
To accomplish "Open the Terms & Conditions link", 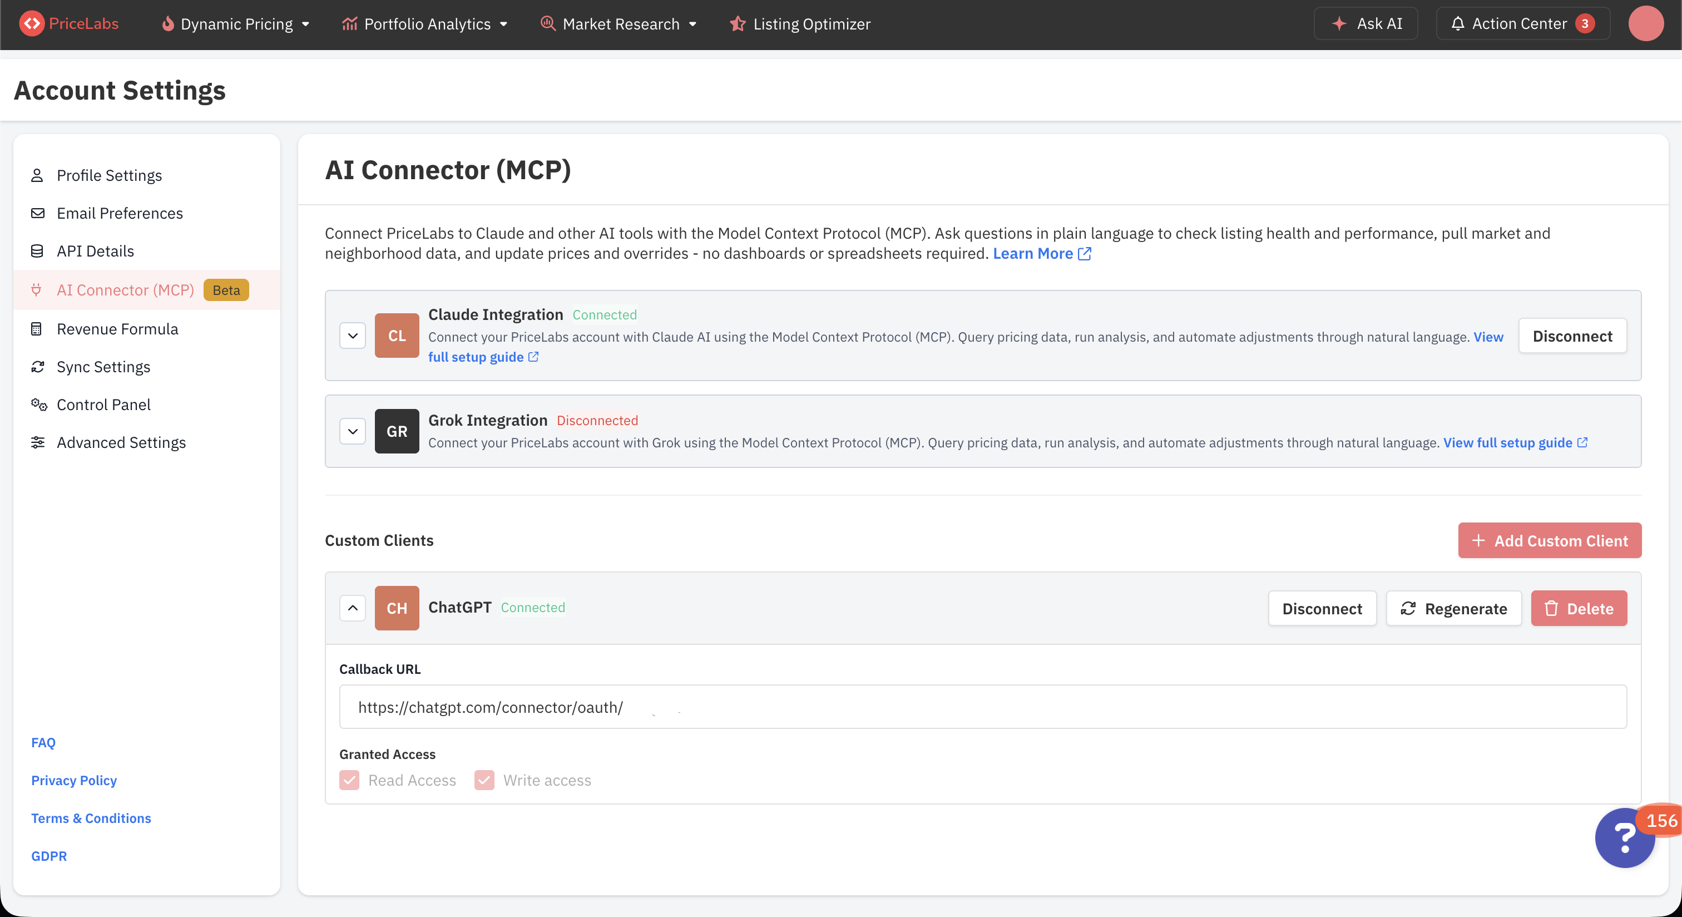I will pos(91,818).
